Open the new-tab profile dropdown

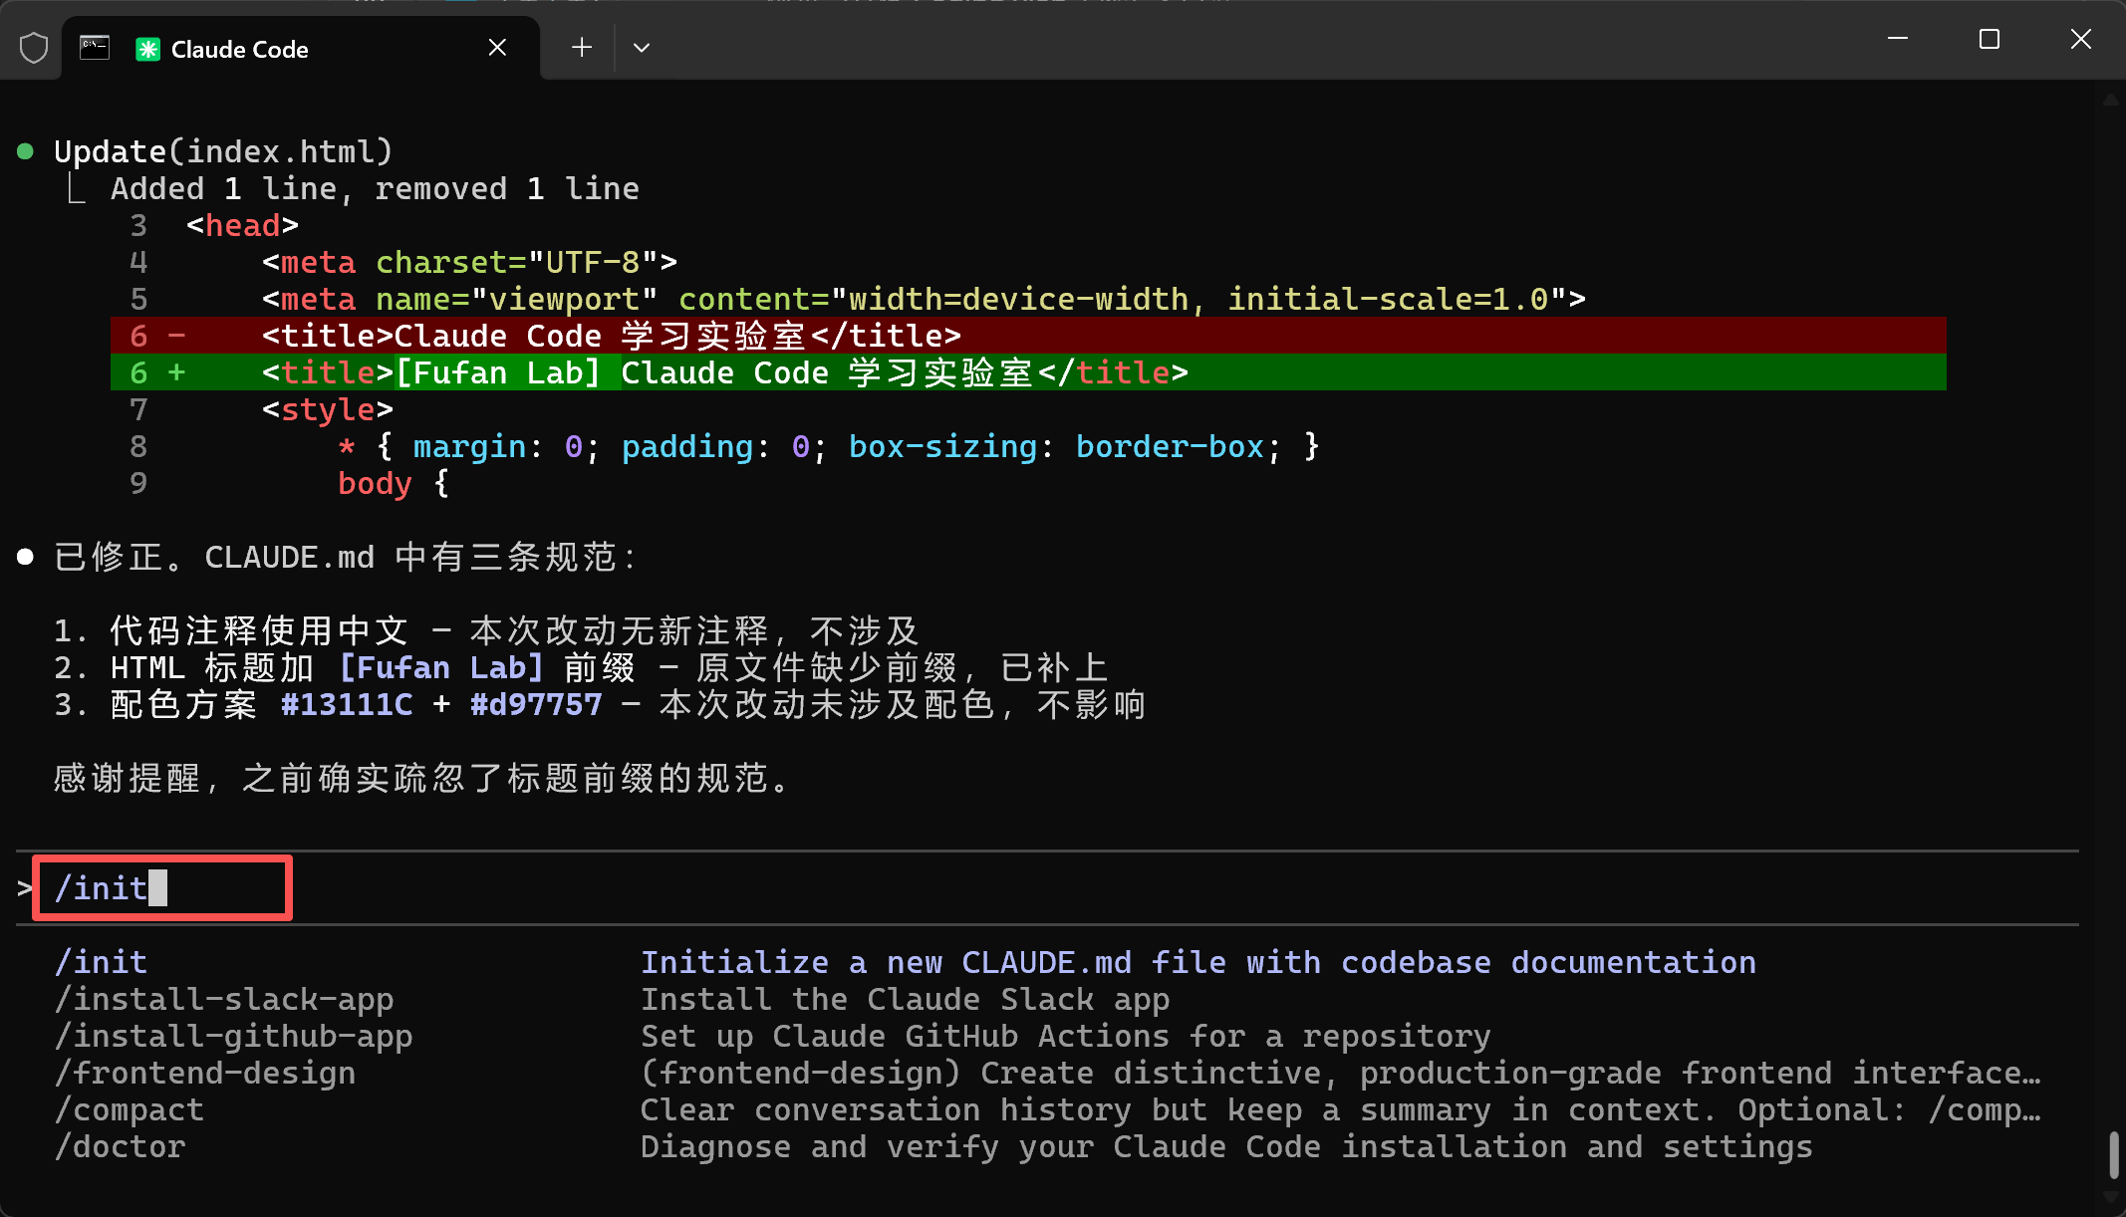[642, 48]
